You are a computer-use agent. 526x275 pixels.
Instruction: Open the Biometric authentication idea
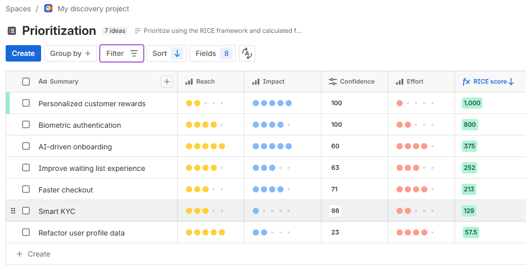click(x=80, y=125)
